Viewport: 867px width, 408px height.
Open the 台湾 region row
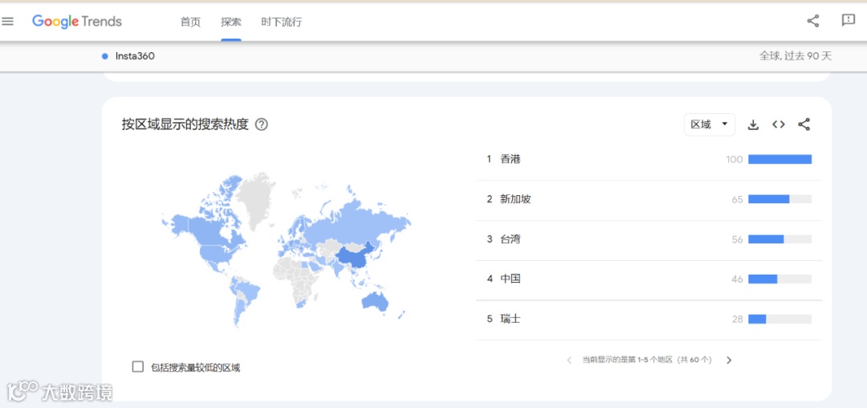pyautogui.click(x=649, y=240)
